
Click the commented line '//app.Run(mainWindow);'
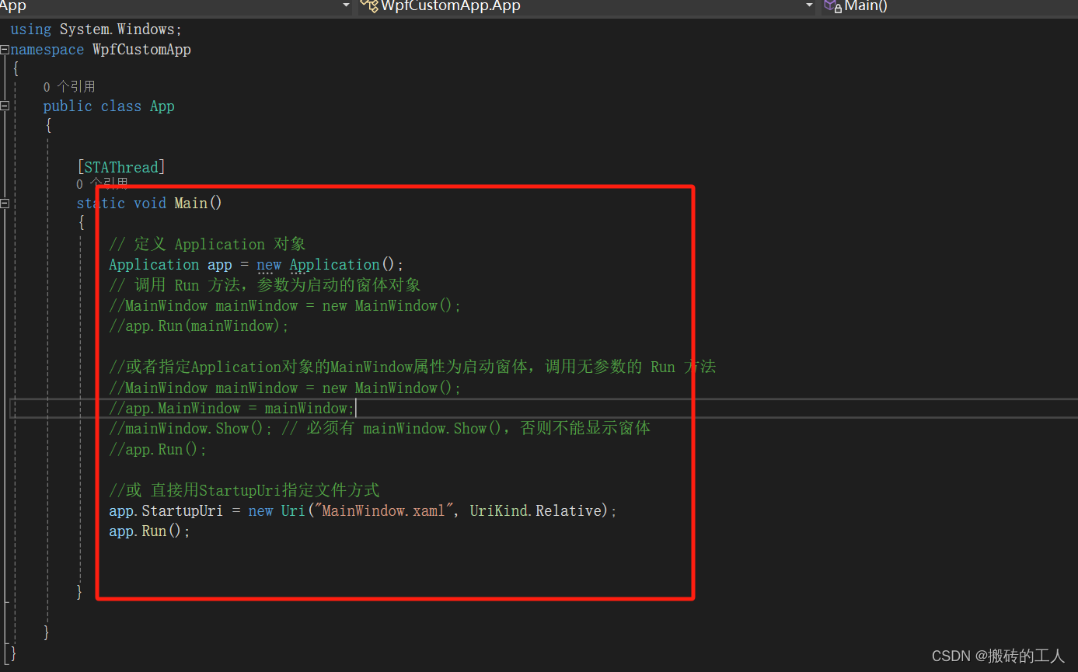199,326
